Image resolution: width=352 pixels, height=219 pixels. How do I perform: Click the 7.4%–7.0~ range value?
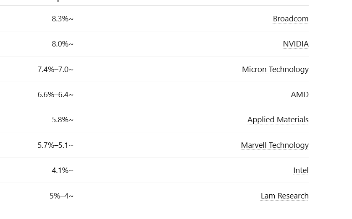tap(55, 70)
